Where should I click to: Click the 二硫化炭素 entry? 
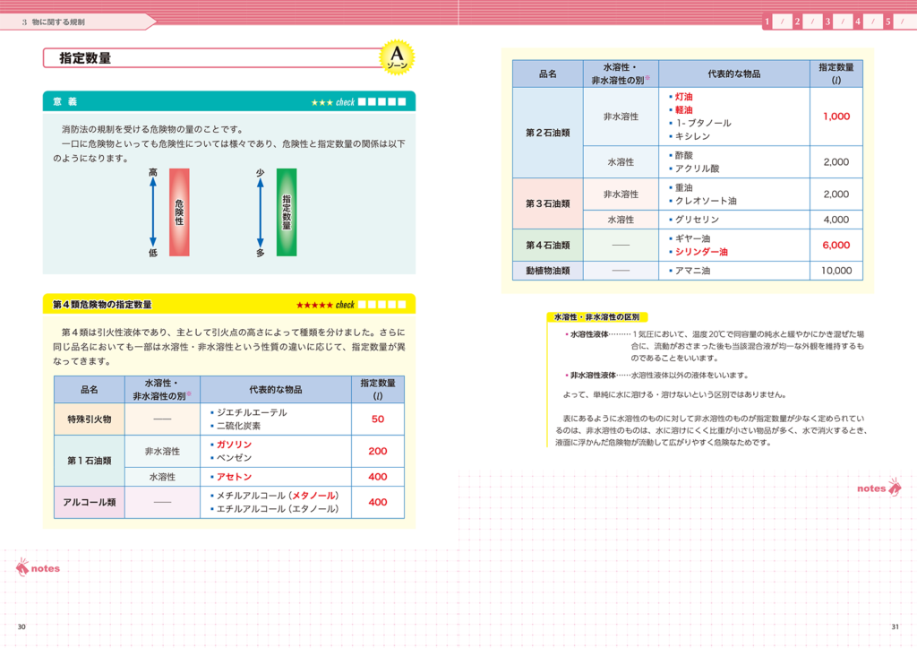(238, 426)
